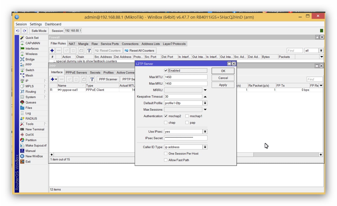337x206 pixels.
Task: Click Exit in sidebar
Action: (28, 162)
